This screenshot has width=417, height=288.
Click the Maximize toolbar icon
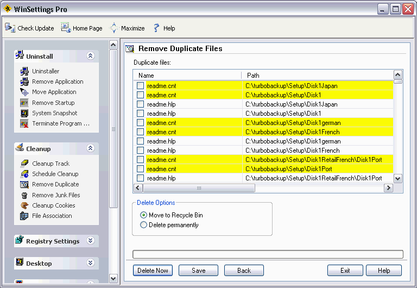tap(114, 28)
